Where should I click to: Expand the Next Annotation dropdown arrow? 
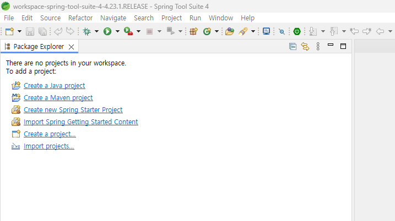323,31
